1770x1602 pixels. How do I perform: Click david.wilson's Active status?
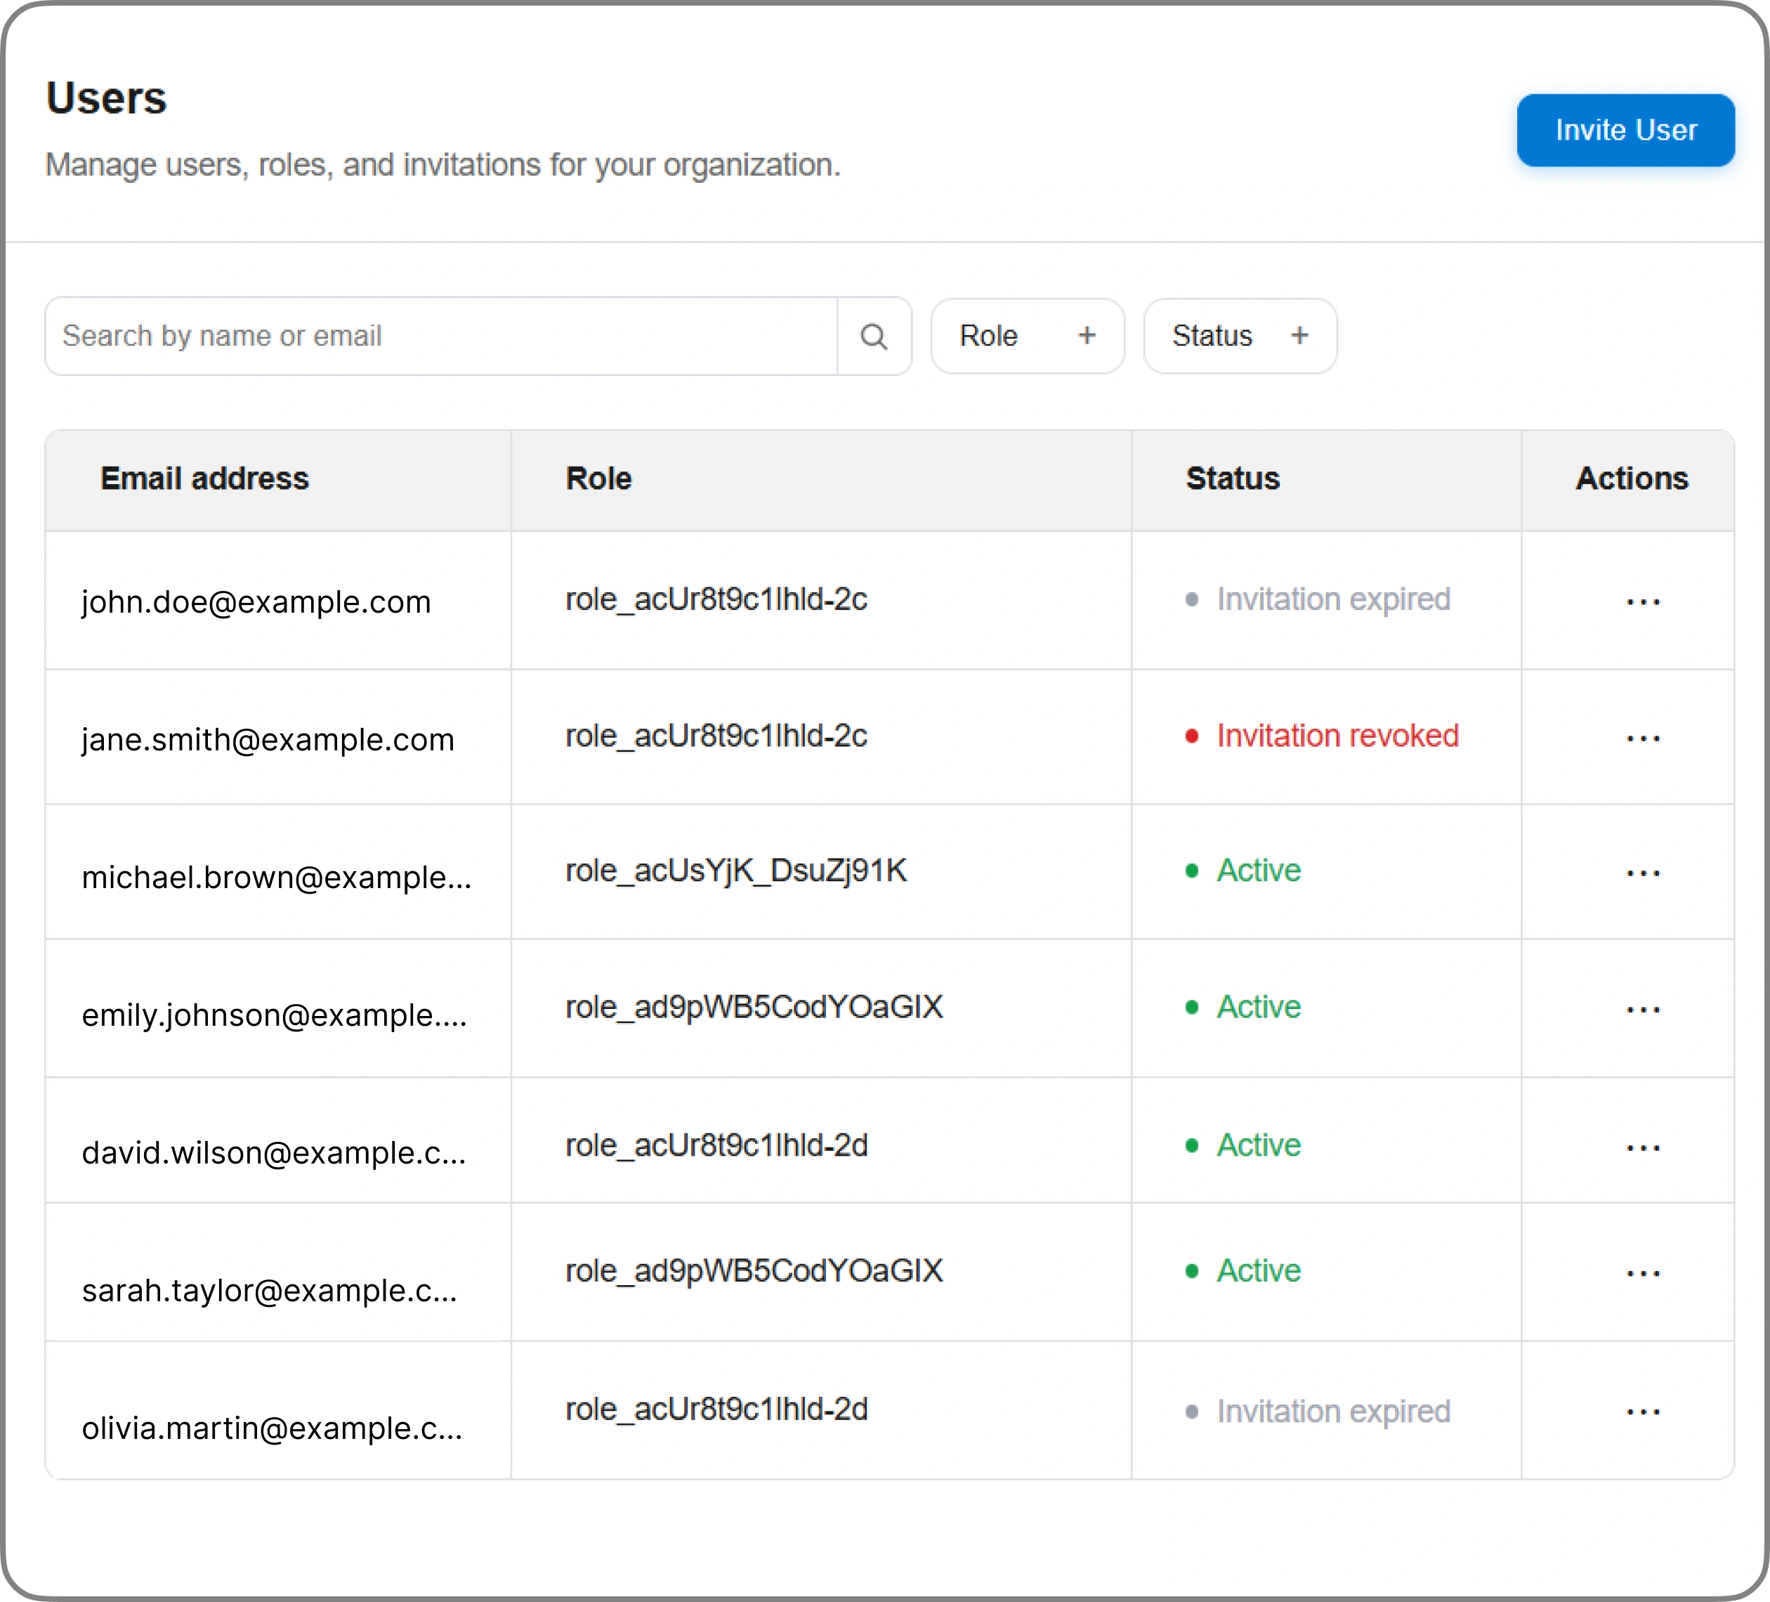1243,1146
